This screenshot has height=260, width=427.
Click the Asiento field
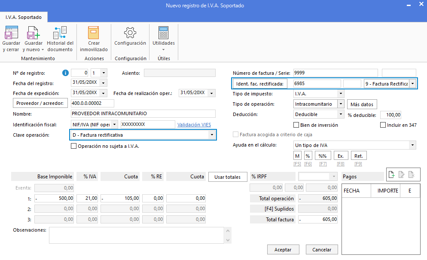180,73
